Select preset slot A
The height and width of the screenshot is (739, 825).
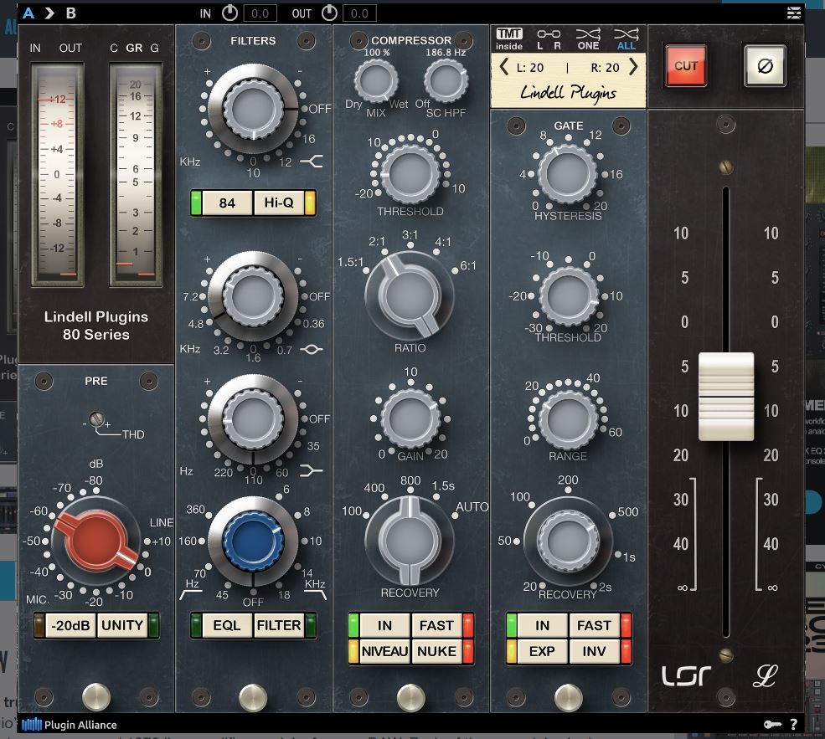(x=28, y=13)
